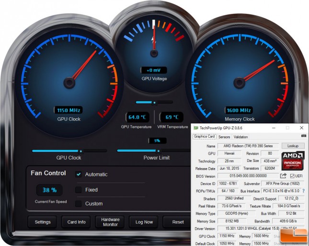The width and height of the screenshot is (309, 246).
Task: Click the 73.6 GPixel/s pixel fillrate field
Action: 231,206
